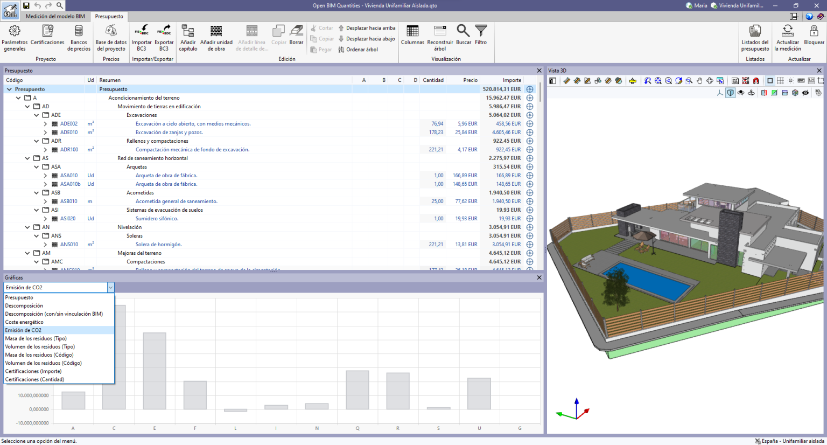Click the 3D orbit tool icon

pyautogui.click(x=710, y=81)
